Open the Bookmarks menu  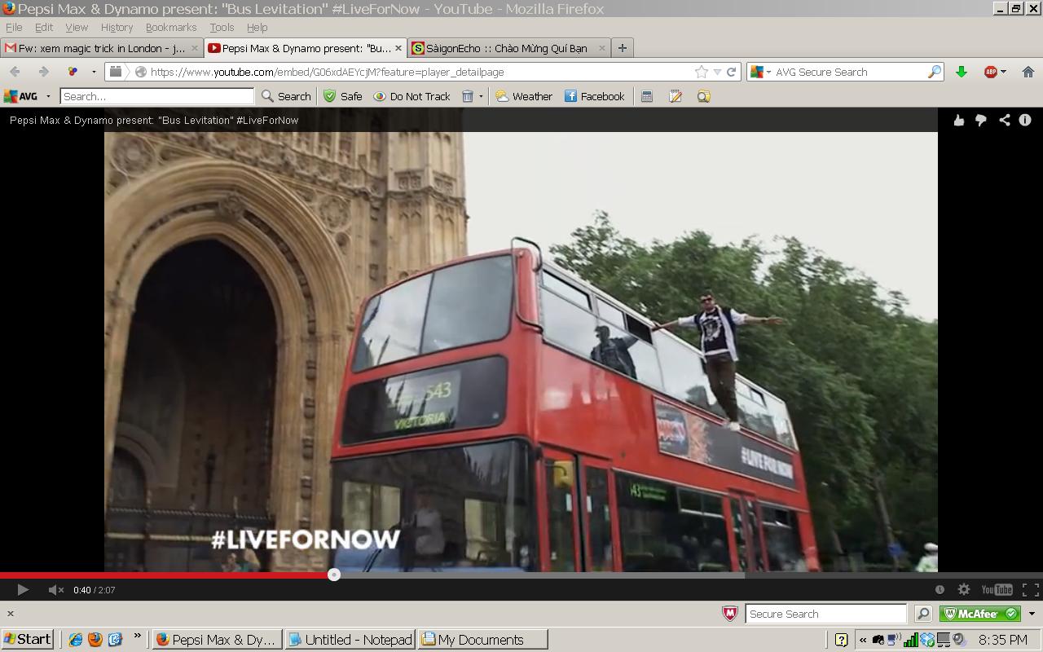pyautogui.click(x=171, y=27)
